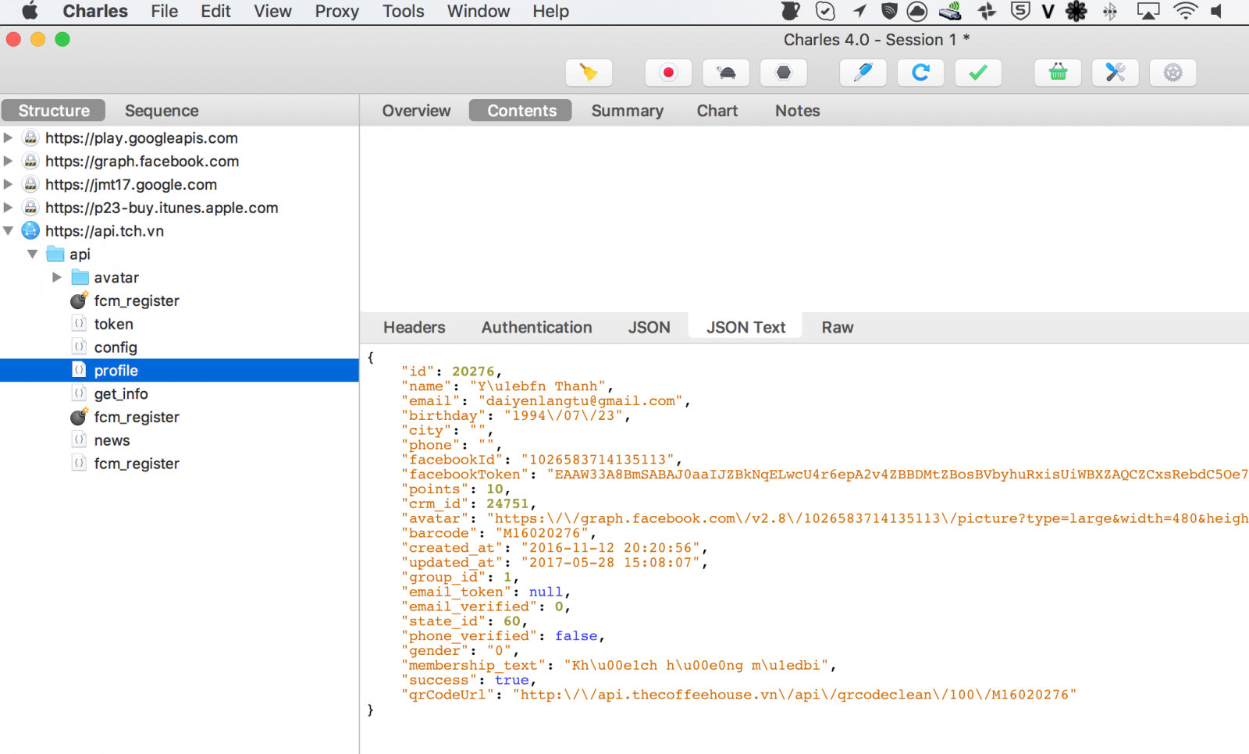Image resolution: width=1249 pixels, height=754 pixels.
Task: Open the Help menu
Action: 550,12
